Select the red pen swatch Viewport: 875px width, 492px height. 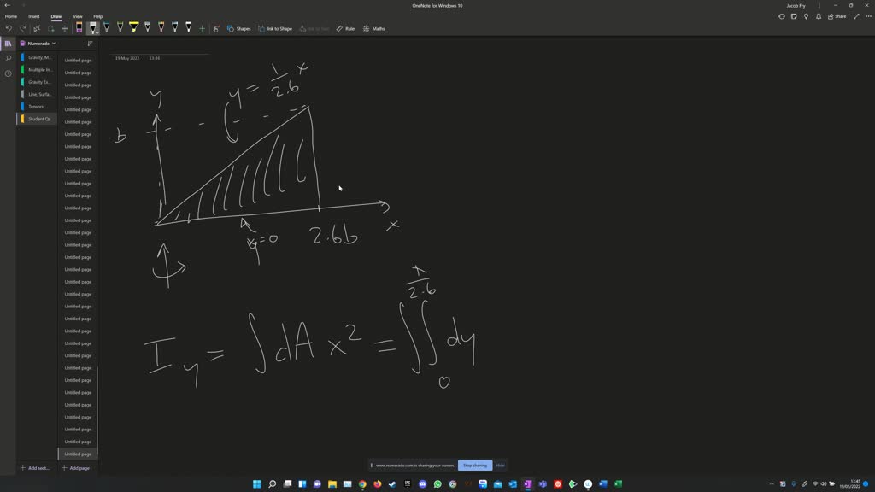[x=161, y=27]
